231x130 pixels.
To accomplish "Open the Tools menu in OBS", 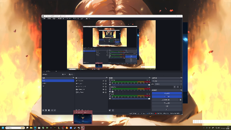I will tap(83, 18).
